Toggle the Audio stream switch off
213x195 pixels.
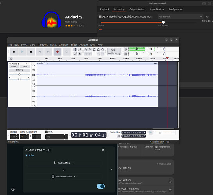coord(101,186)
